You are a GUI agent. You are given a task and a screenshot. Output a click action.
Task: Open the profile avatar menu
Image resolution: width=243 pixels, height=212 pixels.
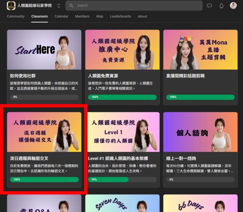[233, 6]
